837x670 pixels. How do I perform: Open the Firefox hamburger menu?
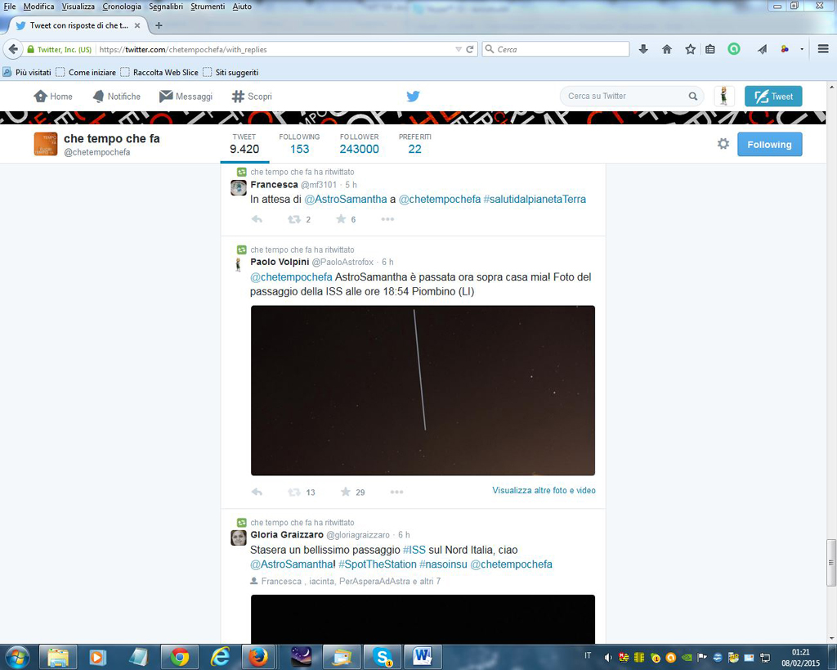[x=823, y=49]
